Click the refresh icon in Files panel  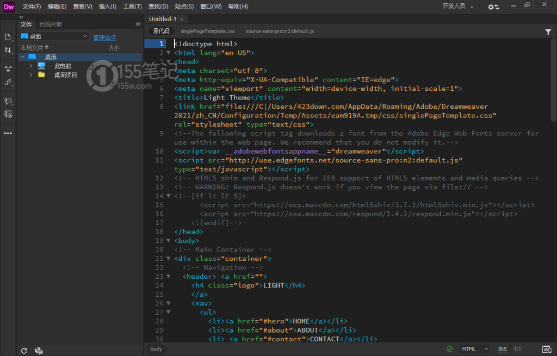pyautogui.click(x=24, y=351)
